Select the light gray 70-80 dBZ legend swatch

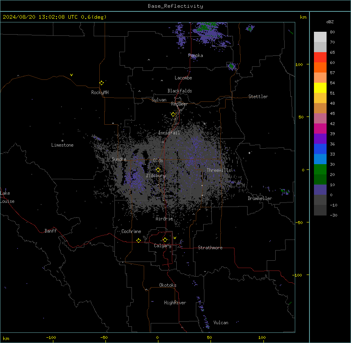[x=320, y=37]
